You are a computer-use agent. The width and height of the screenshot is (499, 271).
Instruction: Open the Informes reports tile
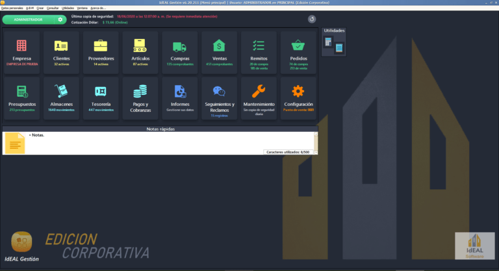(x=180, y=98)
